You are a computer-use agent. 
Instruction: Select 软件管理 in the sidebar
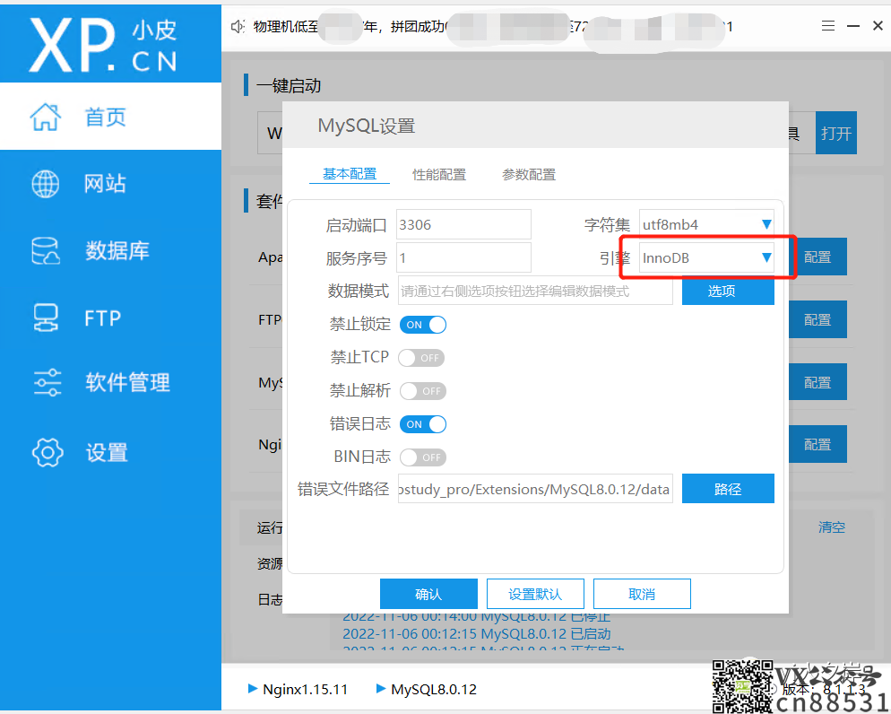tap(111, 382)
